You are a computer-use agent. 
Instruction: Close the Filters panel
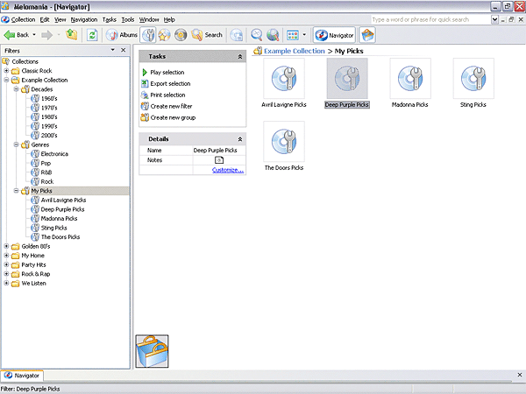[123, 50]
